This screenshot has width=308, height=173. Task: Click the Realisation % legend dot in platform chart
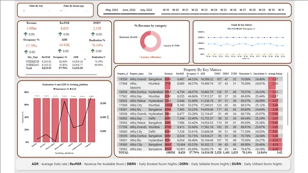point(54,89)
